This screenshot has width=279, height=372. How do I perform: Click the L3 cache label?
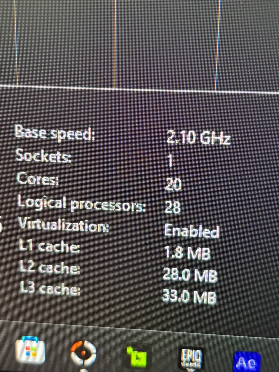tap(50, 288)
